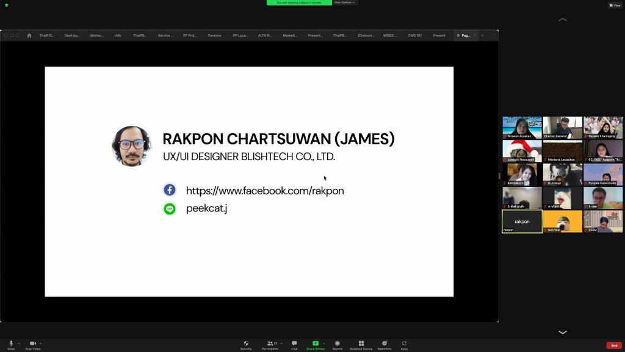Screen dimensions: 625x352
Task: Switch to the cMs tab
Action: click(x=118, y=35)
